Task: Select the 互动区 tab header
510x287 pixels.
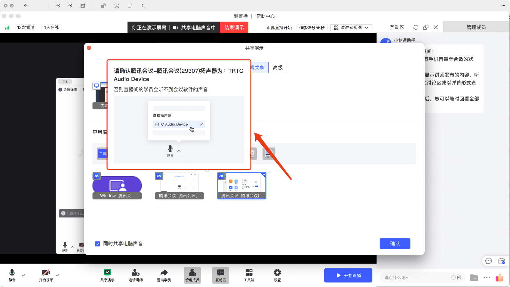Action: click(397, 27)
